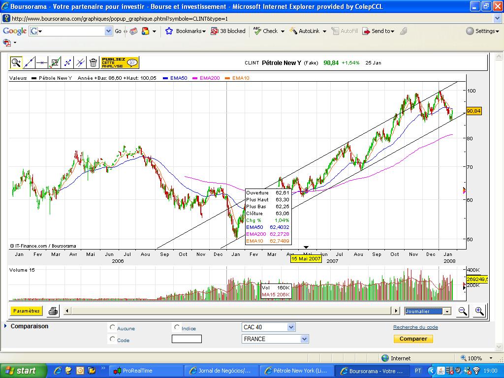The height and width of the screenshot is (378, 504).
Task: Select the horizontal line drawing tool
Action: click(42, 63)
